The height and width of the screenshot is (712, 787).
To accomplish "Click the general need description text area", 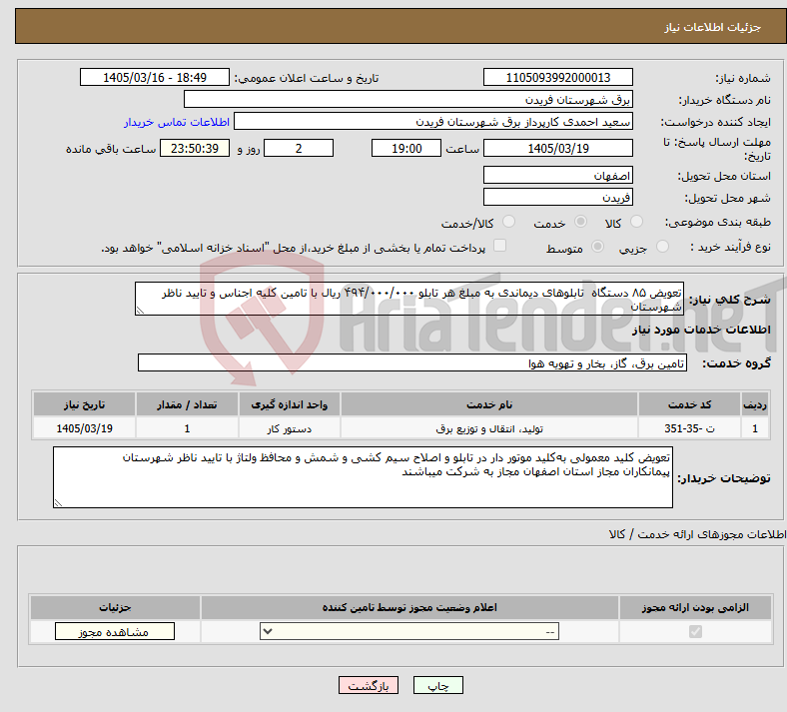I will pos(409,299).
